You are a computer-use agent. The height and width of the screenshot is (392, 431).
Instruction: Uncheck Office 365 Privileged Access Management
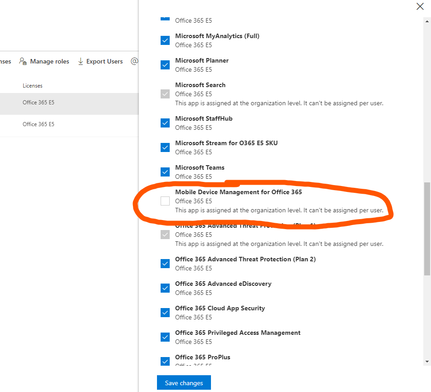pos(165,337)
